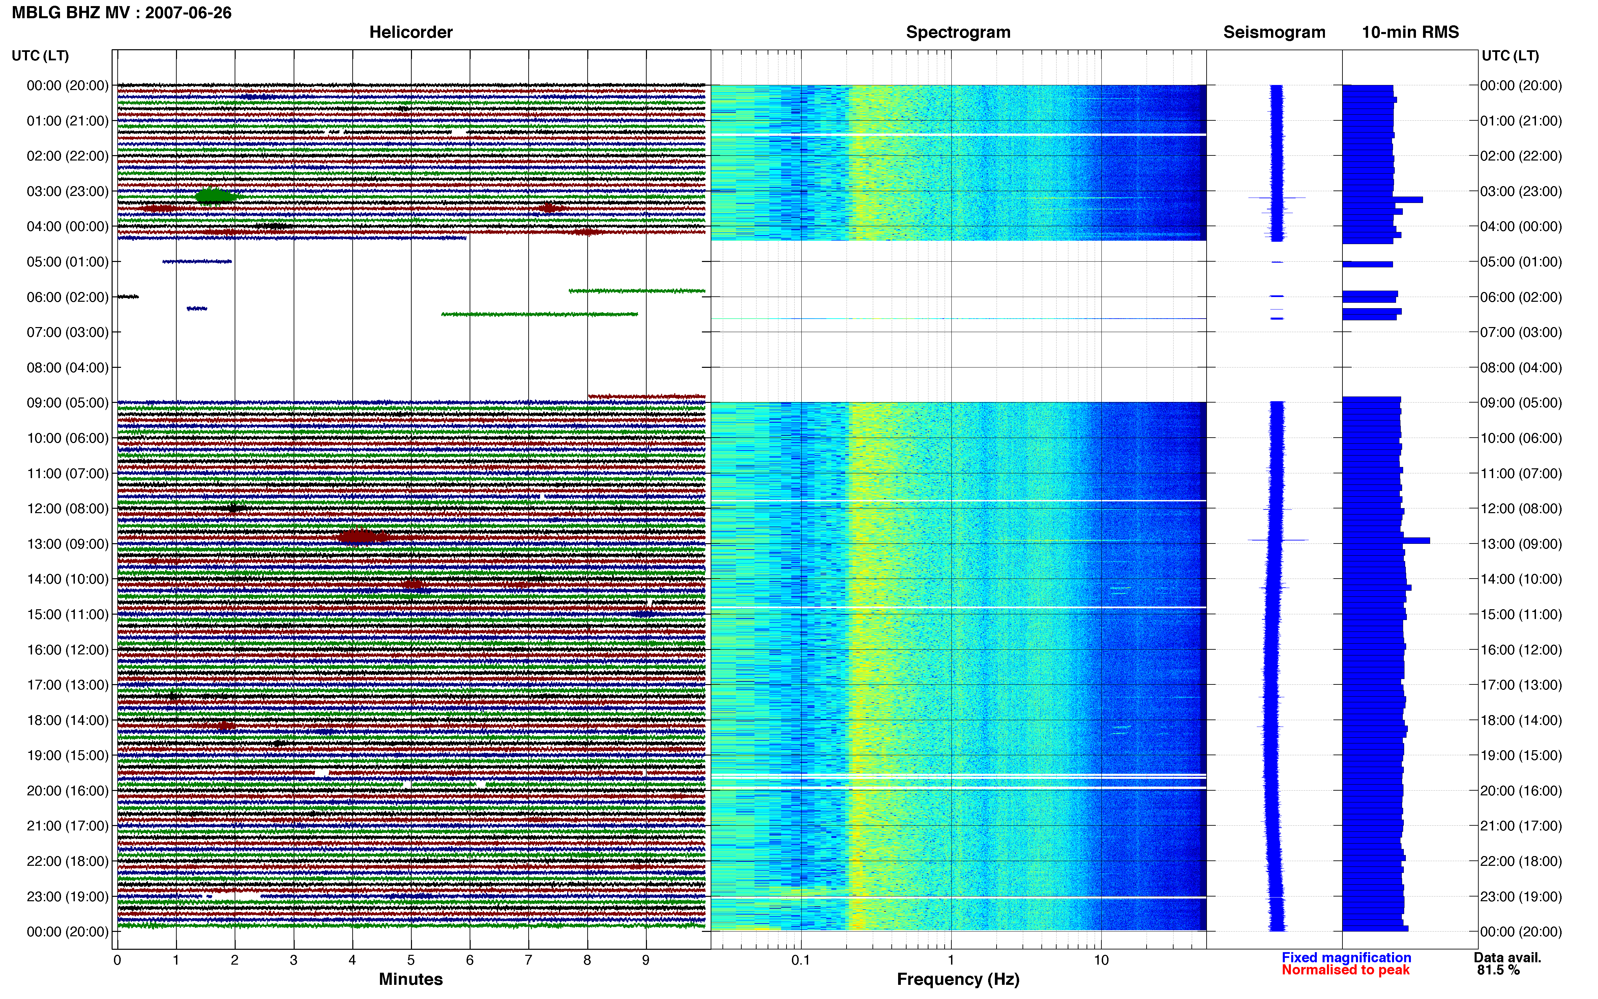Click the seismogram amplitude spike near 13:00
The image size is (1598, 999).
tap(1278, 540)
